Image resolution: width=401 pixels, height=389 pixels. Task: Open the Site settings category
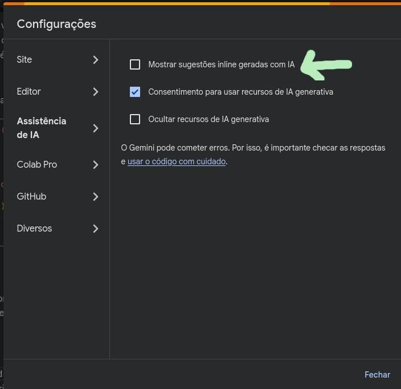coord(24,60)
